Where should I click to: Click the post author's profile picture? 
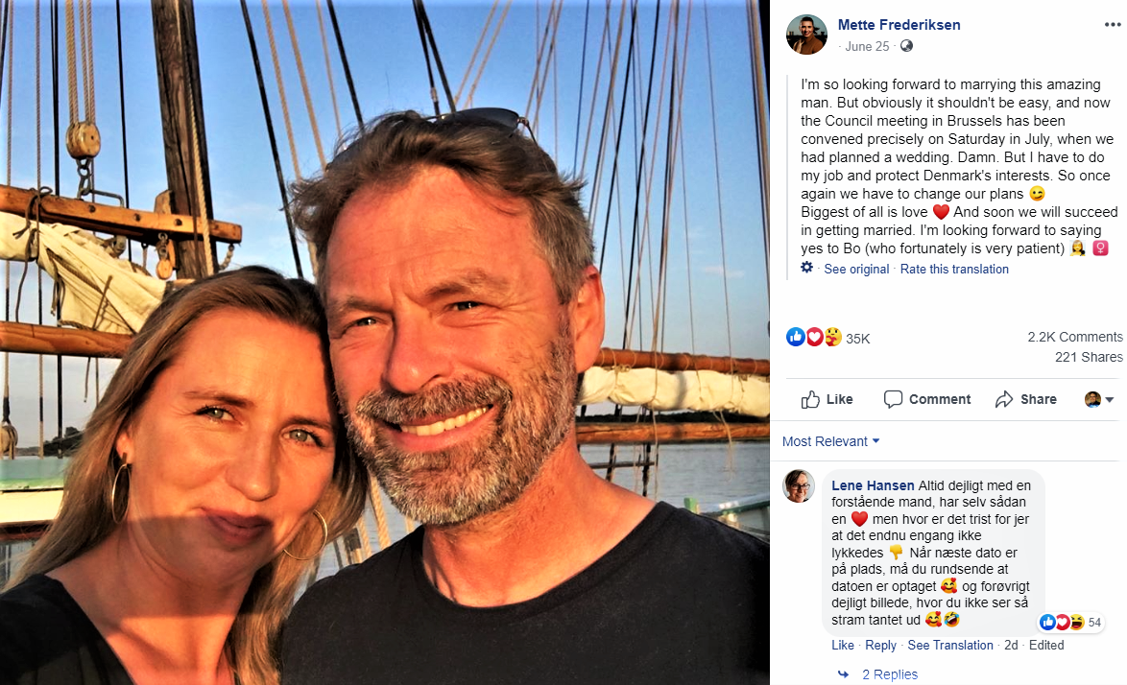tap(806, 35)
